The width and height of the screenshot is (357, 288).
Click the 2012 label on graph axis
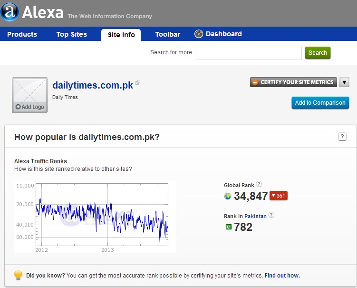pyautogui.click(x=41, y=250)
